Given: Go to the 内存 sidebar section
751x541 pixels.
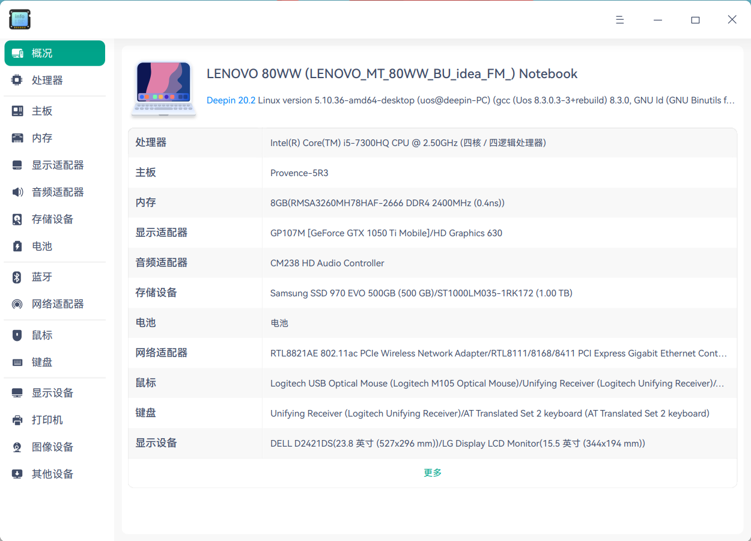Looking at the screenshot, I should click(x=55, y=138).
